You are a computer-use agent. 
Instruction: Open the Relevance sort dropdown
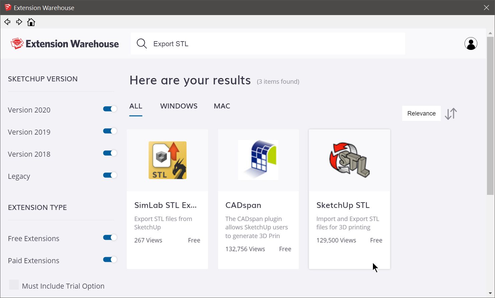421,114
